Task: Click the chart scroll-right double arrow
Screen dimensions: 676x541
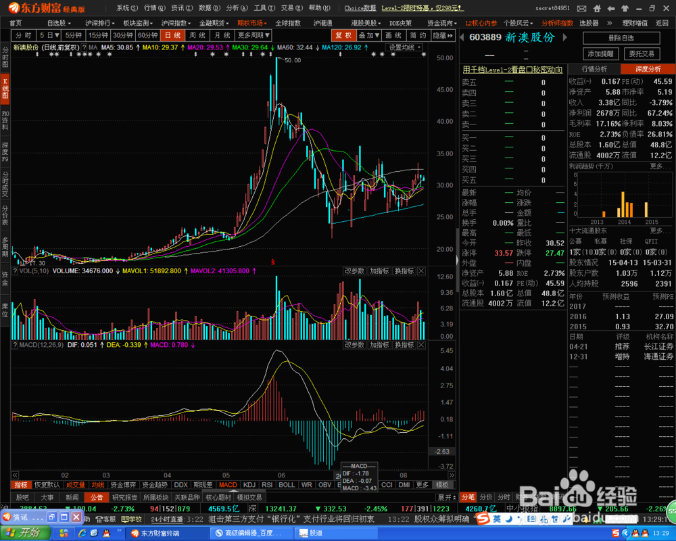Action: [x=452, y=475]
